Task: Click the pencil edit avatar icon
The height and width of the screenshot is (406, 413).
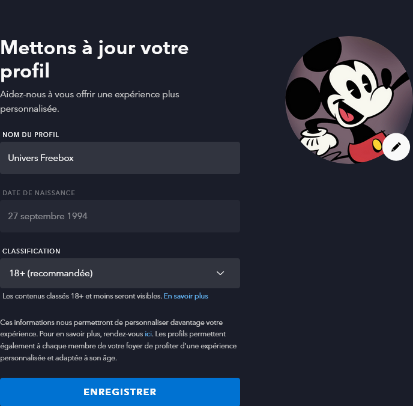Action: pos(396,147)
